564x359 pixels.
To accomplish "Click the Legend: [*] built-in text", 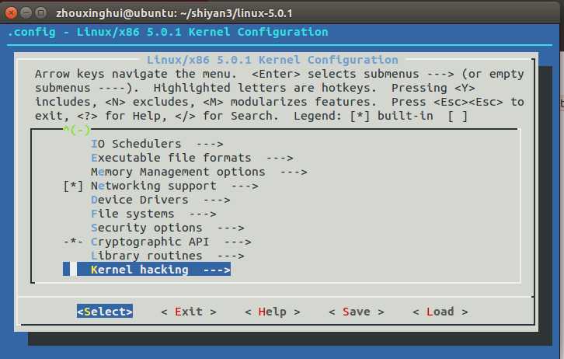I will point(364,117).
